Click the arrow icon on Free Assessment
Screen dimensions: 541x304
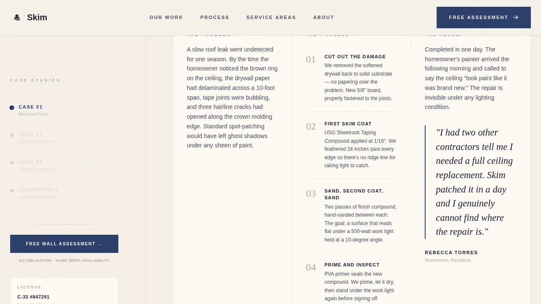tap(516, 17)
